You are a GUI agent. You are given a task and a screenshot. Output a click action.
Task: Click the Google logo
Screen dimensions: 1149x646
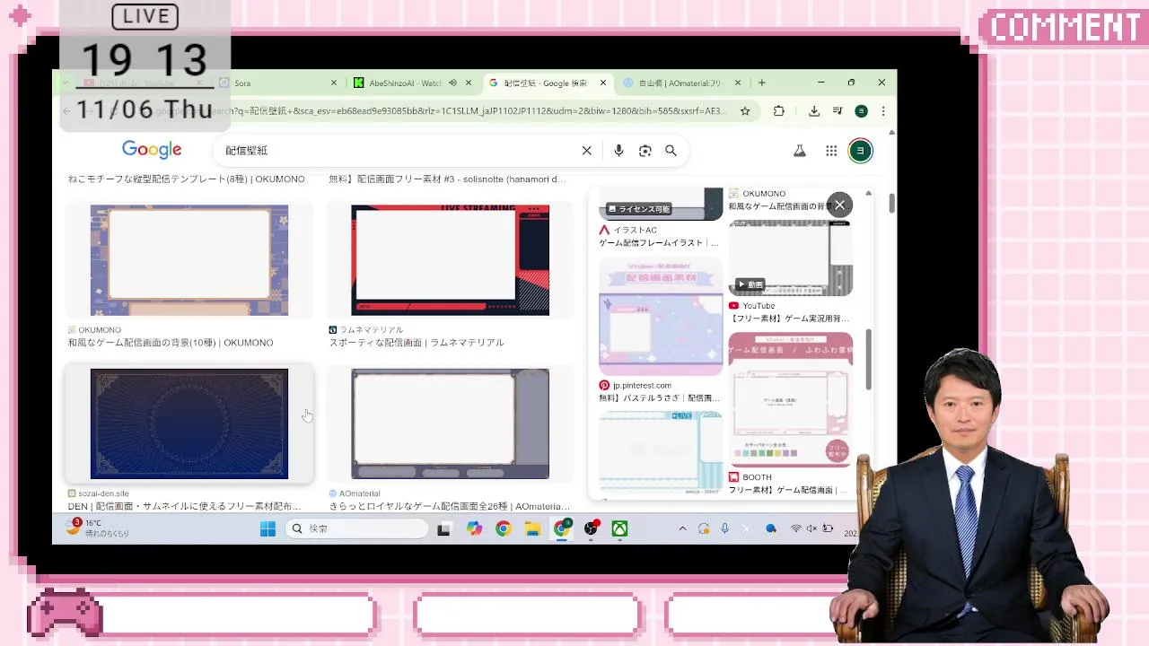152,150
